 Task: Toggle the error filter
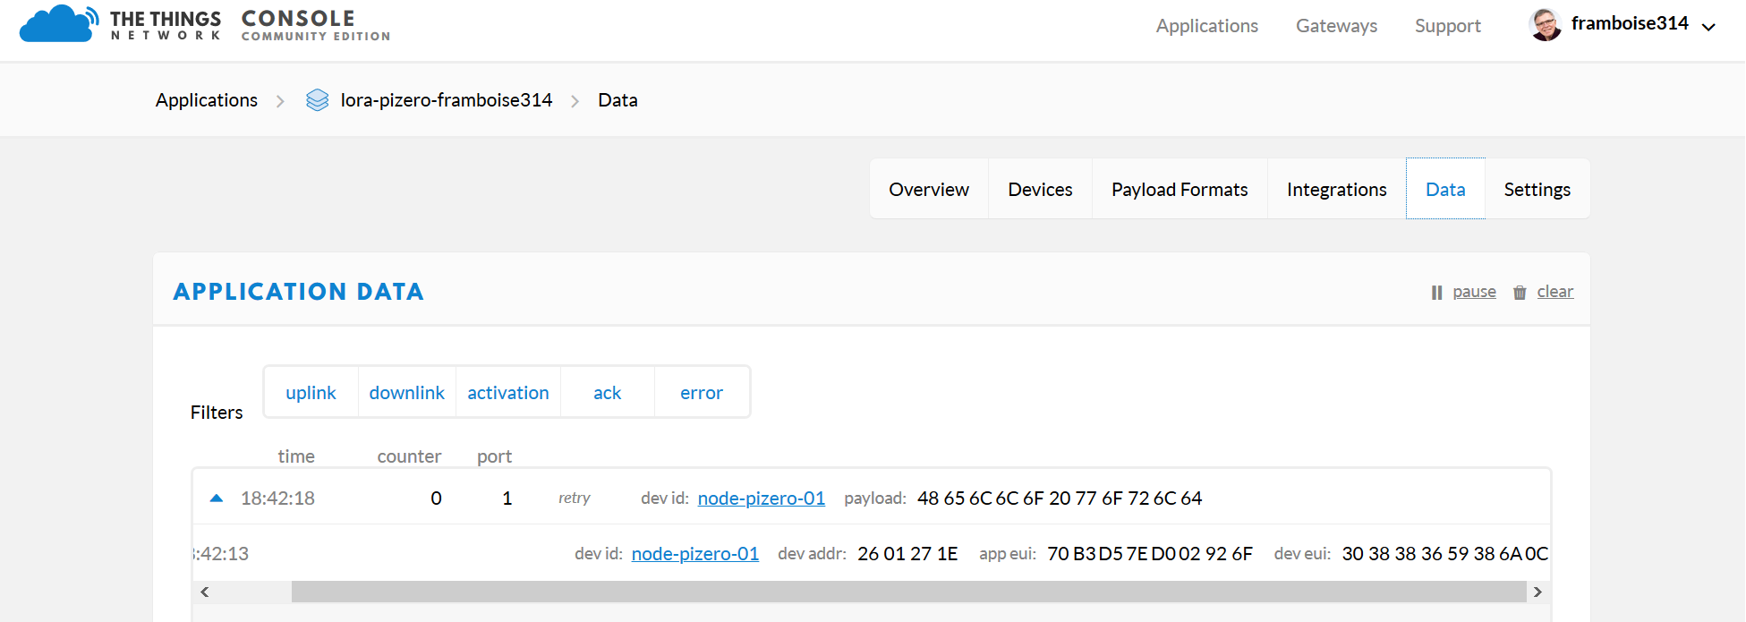coord(702,393)
